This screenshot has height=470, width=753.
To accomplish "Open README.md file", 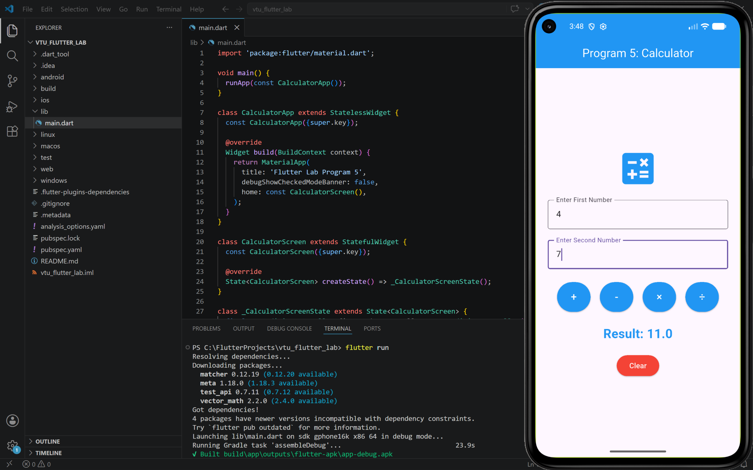I will (103, 261).
